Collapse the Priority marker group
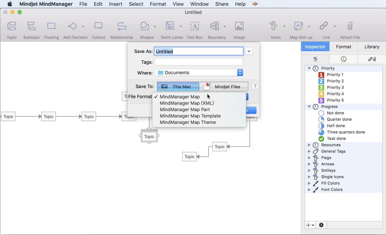386x235 pixels. pyautogui.click(x=309, y=68)
